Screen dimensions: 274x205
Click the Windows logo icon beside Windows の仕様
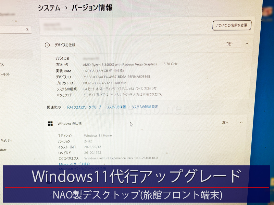coord(50,124)
